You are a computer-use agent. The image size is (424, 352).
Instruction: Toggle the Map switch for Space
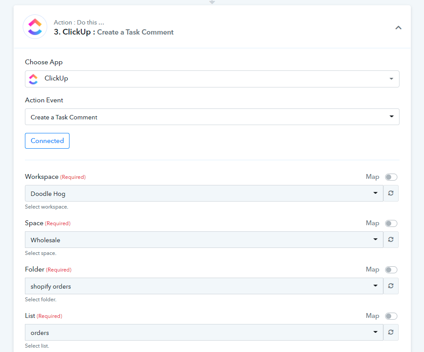(391, 223)
